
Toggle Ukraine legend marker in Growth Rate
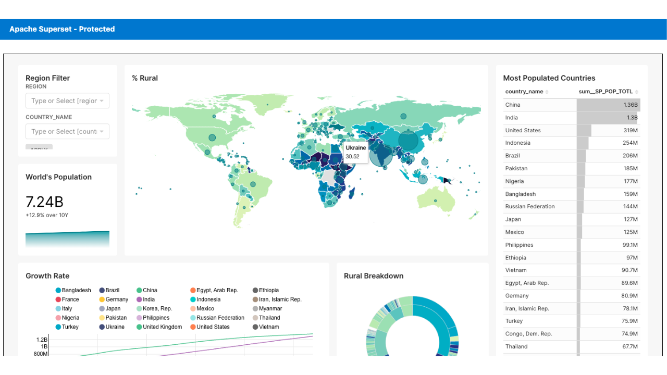click(102, 327)
